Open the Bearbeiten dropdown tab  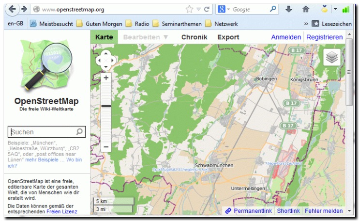coord(146,37)
